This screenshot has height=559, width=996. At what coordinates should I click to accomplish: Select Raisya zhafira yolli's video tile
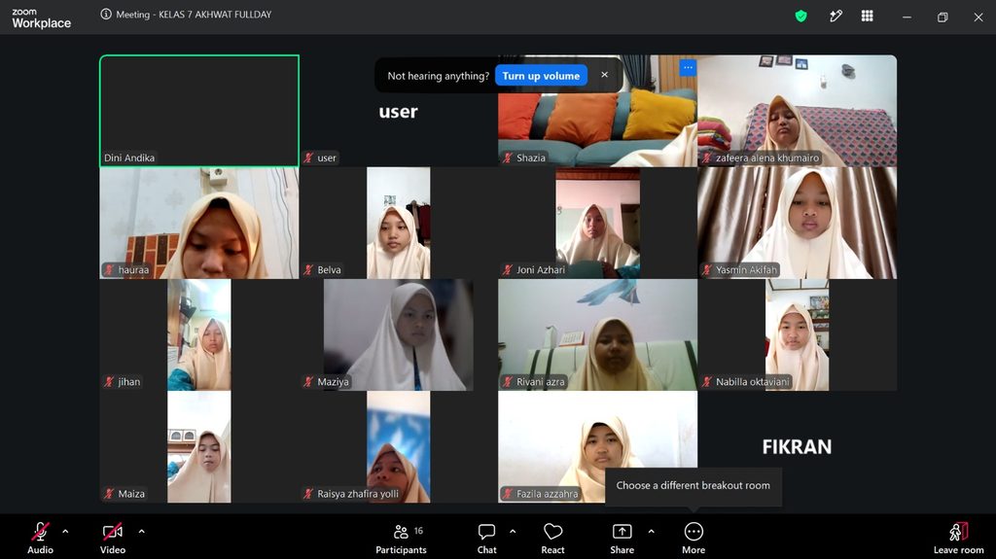click(398, 446)
